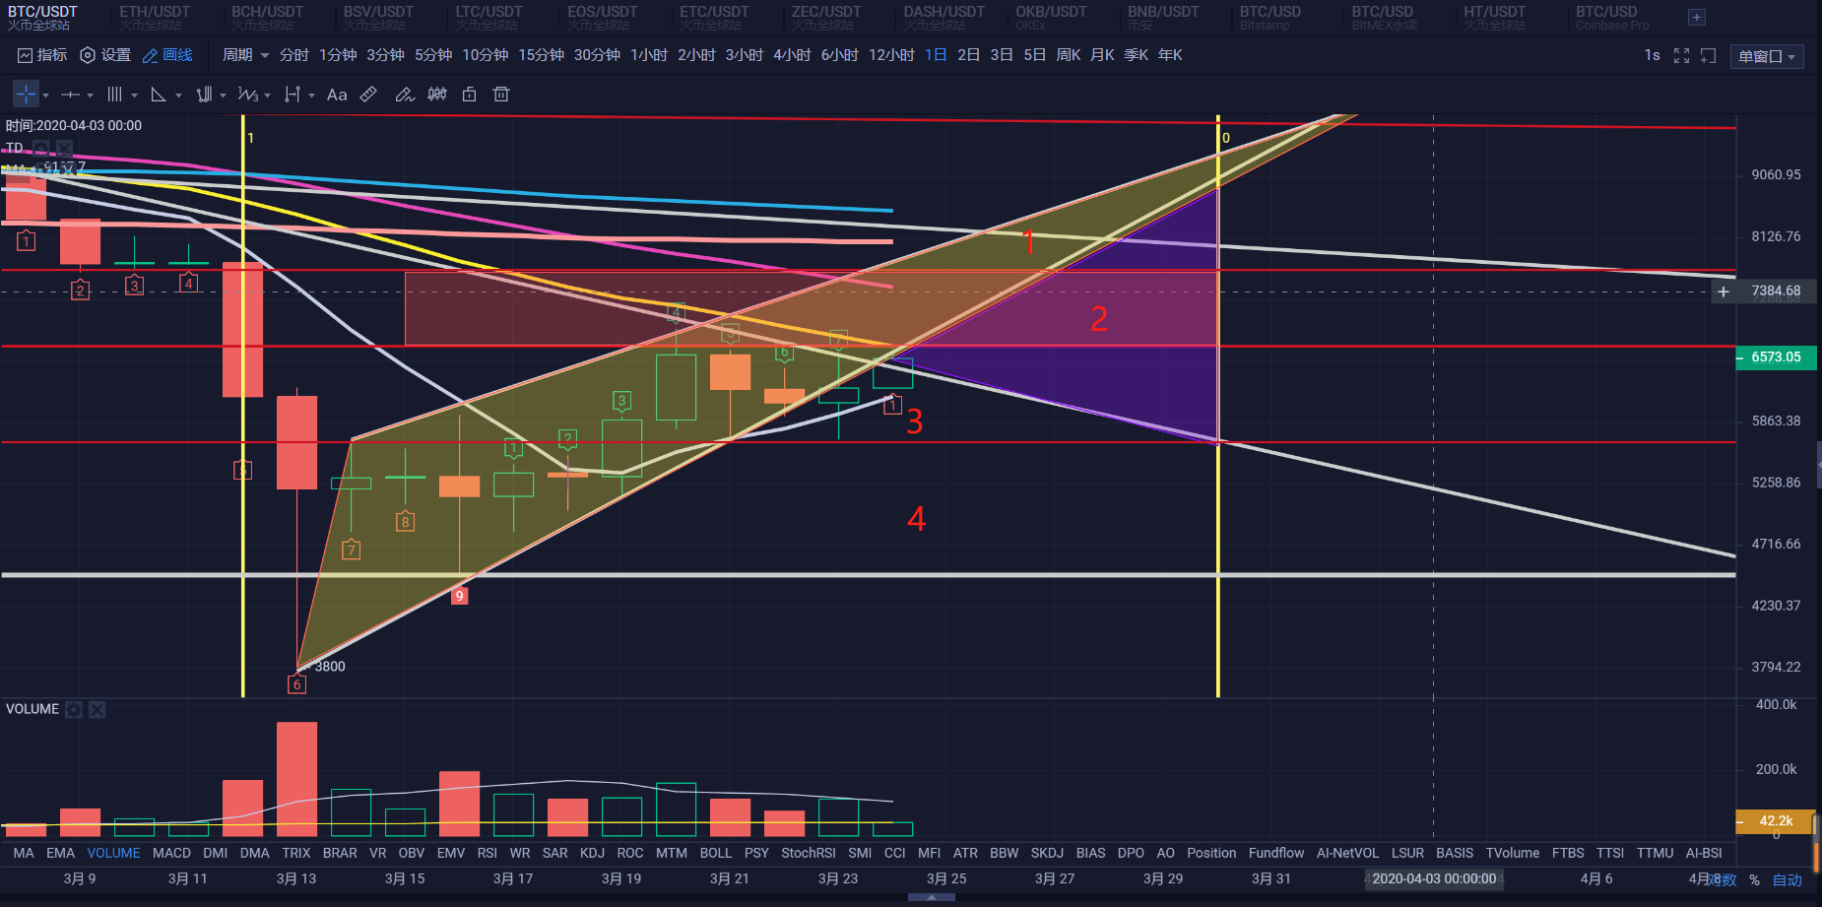The image size is (1822, 907).
Task: Expand the range tool dropdown arrow
Action: [311, 96]
